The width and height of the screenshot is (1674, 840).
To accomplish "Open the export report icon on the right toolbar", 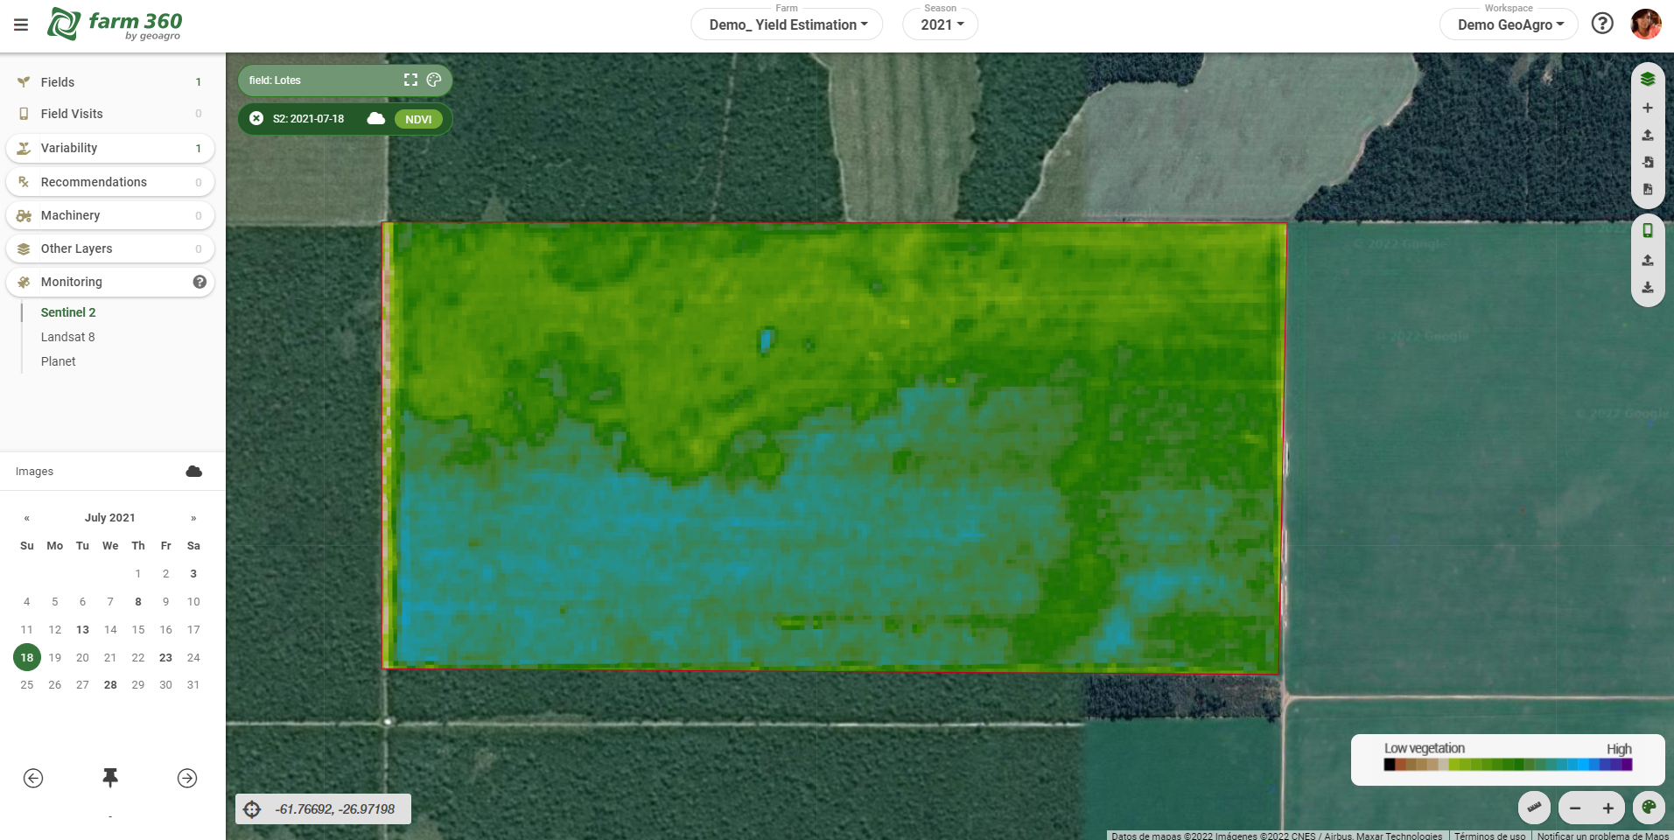I will click(x=1649, y=190).
